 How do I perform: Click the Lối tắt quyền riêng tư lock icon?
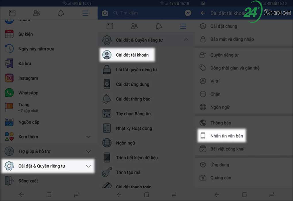(x=107, y=70)
